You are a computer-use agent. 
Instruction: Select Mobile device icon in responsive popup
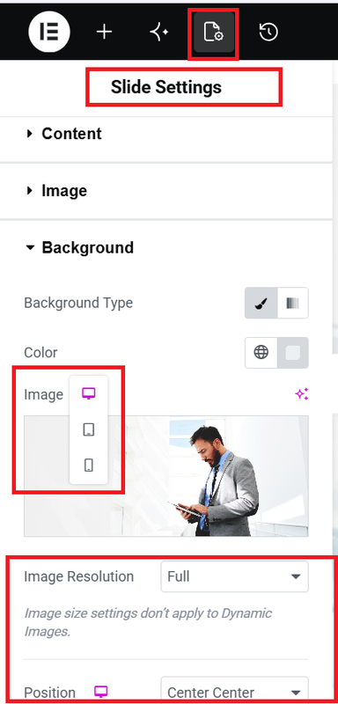pyautogui.click(x=88, y=465)
